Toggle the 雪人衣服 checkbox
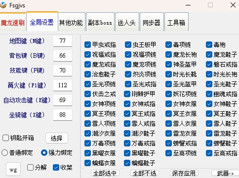The height and width of the screenshot is (178, 239). coord(168,124)
